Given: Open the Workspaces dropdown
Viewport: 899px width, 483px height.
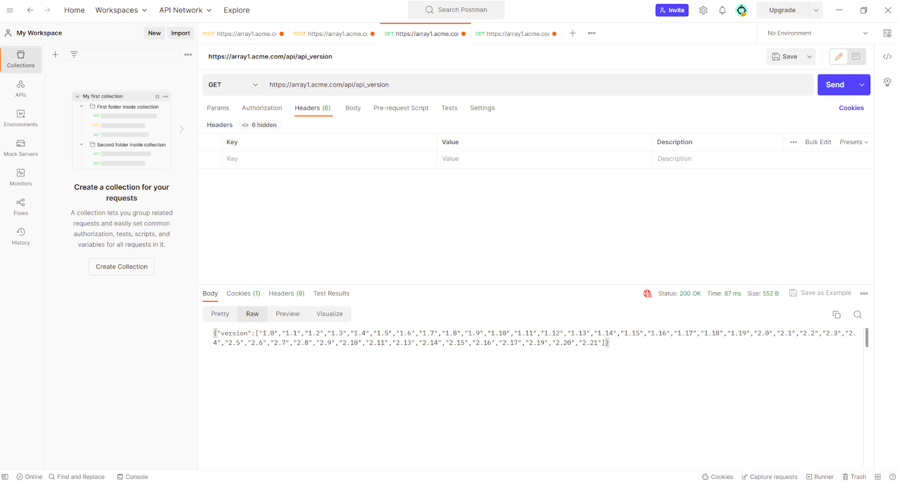Looking at the screenshot, I should click(121, 10).
